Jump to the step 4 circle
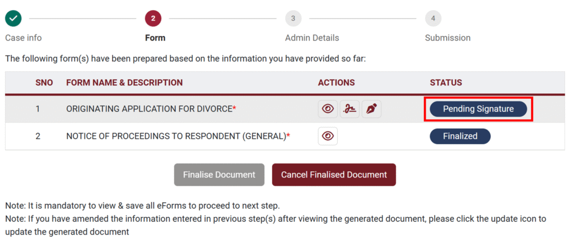The height and width of the screenshot is (249, 569). point(433,18)
